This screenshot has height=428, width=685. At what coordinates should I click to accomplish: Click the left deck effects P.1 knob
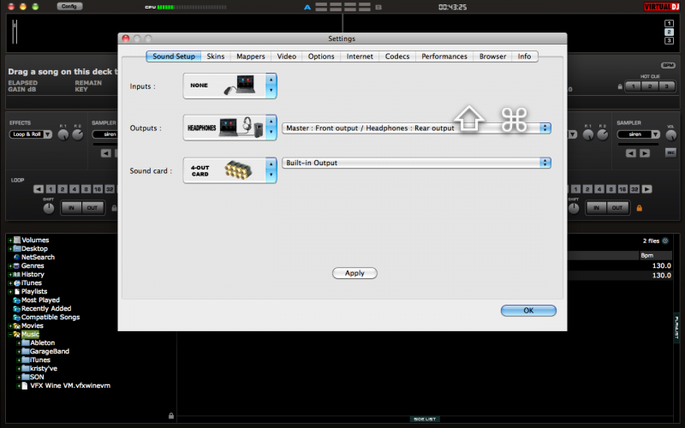[x=63, y=134]
